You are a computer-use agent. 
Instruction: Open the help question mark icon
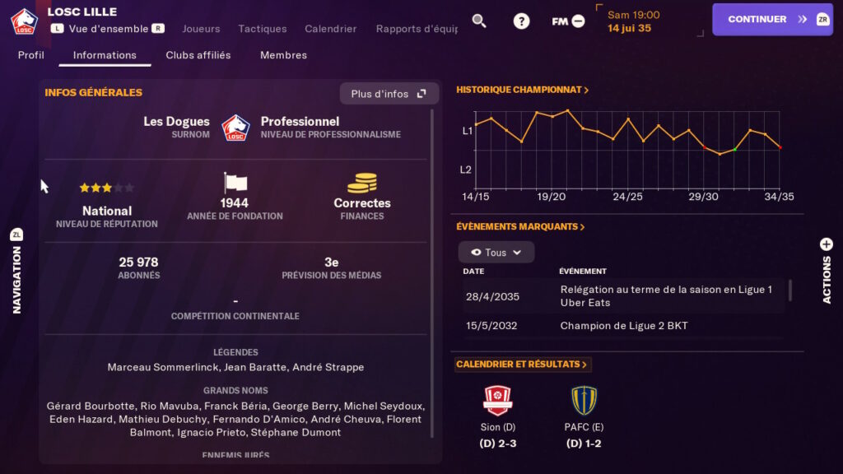(x=521, y=21)
